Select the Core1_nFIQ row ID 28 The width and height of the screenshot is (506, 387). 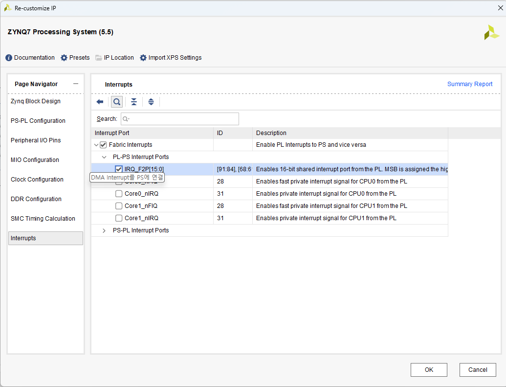click(x=233, y=206)
